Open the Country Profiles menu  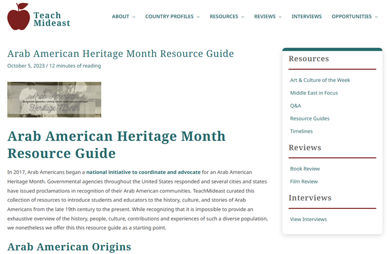click(x=169, y=17)
